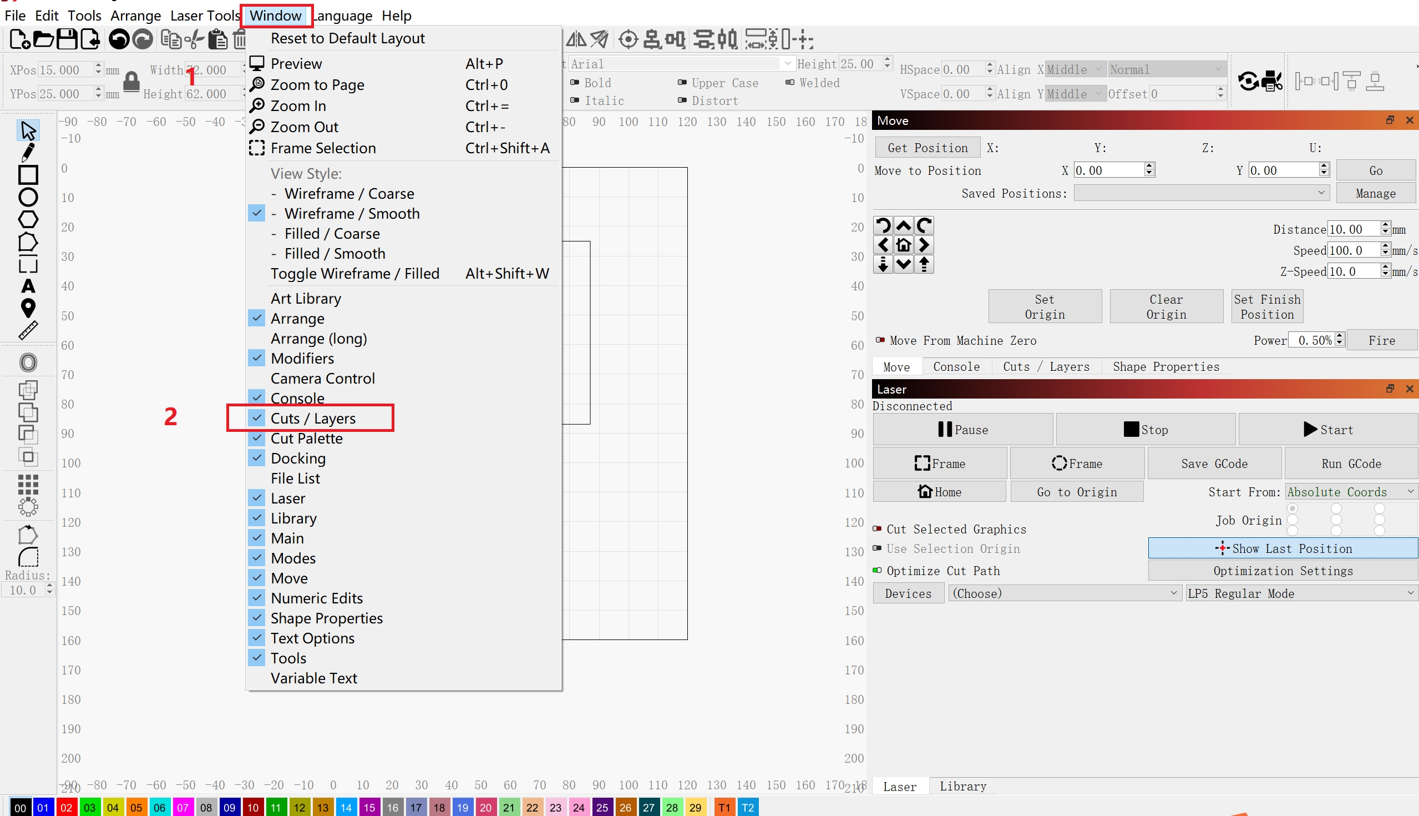Open Start From Absolute Coords dropdown
Screen dimensions: 1419x816
pos(1350,491)
